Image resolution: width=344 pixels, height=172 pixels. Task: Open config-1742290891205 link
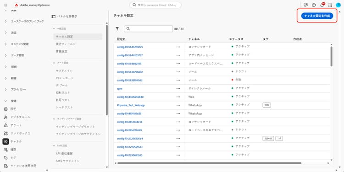130,155
